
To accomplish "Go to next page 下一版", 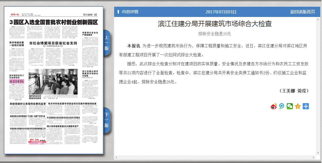I will pyautogui.click(x=107, y=120).
